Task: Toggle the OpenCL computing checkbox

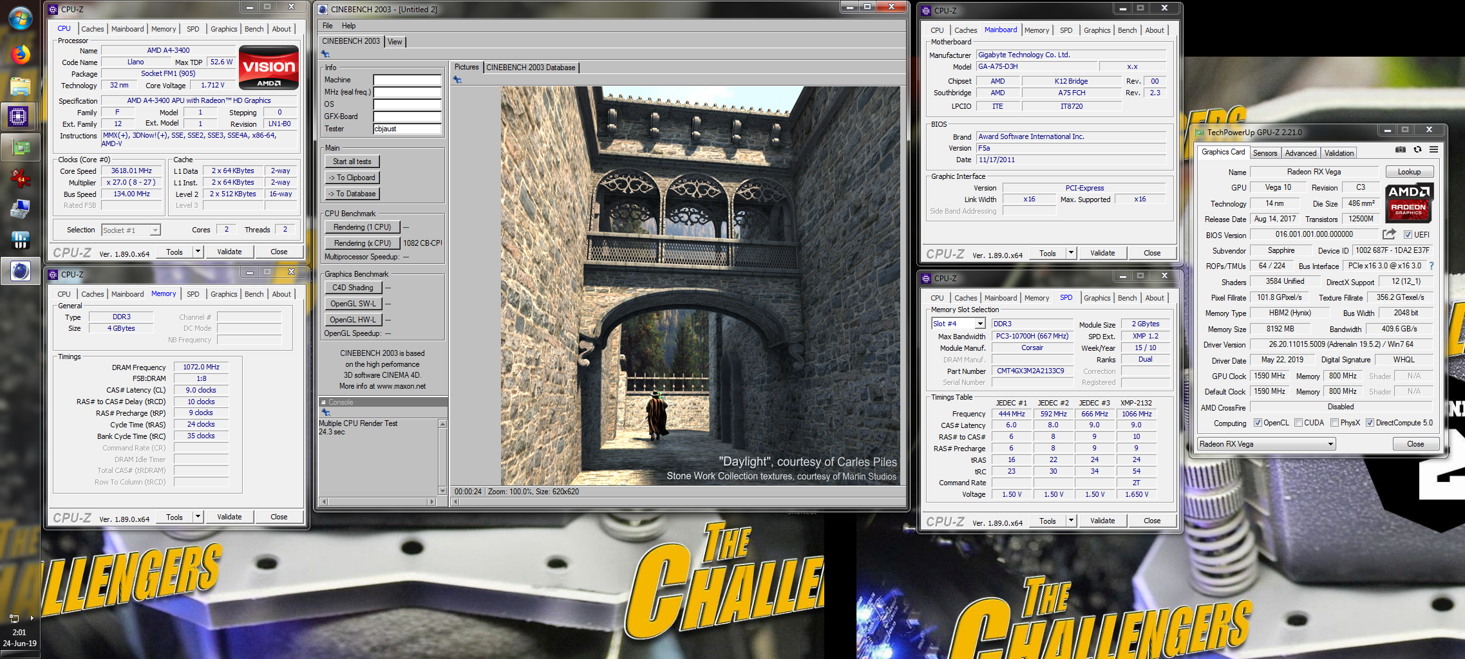Action: 1258,423
